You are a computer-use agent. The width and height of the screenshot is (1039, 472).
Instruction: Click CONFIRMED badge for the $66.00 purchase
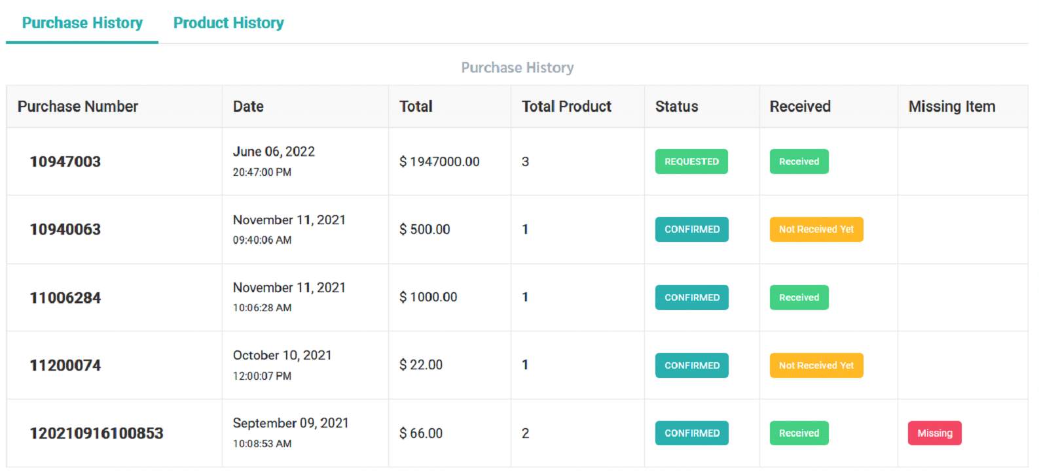click(x=691, y=433)
